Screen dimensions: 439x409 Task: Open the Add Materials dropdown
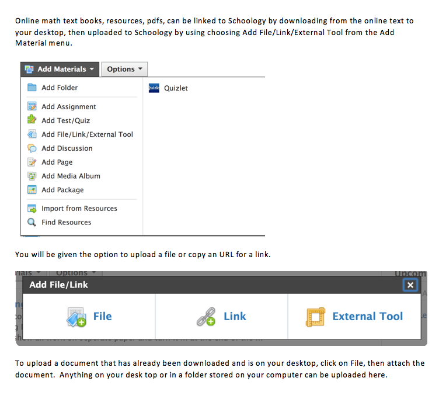(60, 69)
